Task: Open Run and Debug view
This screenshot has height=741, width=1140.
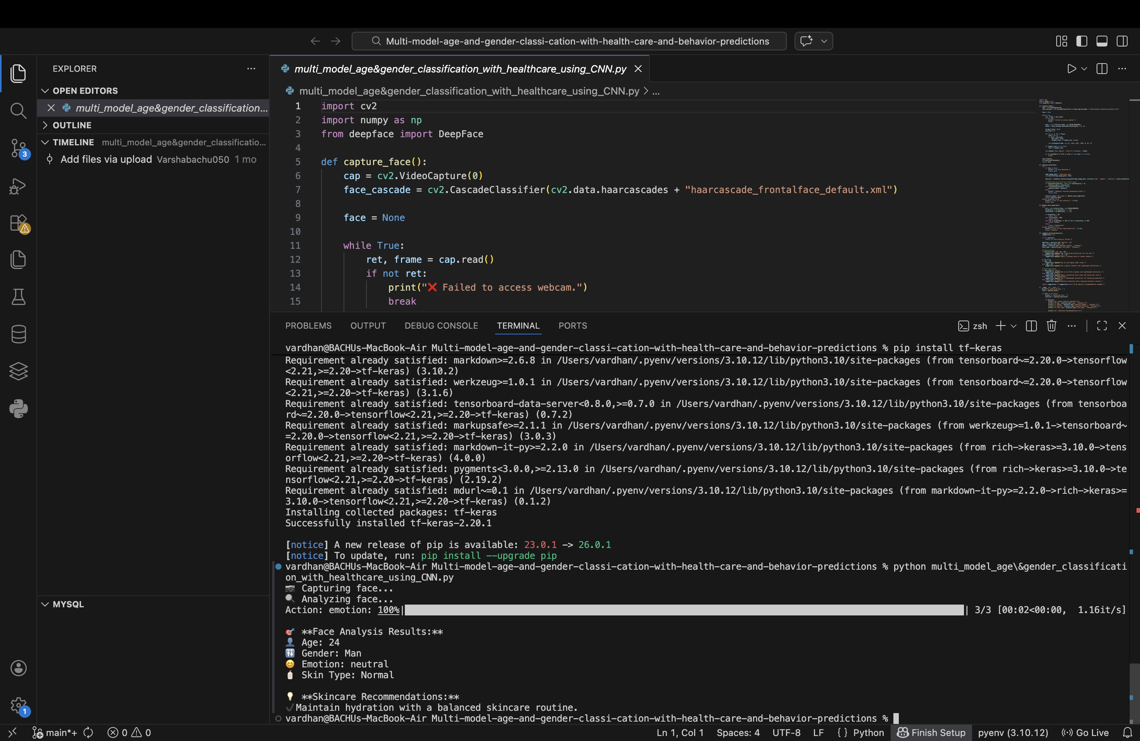Action: pos(18,186)
